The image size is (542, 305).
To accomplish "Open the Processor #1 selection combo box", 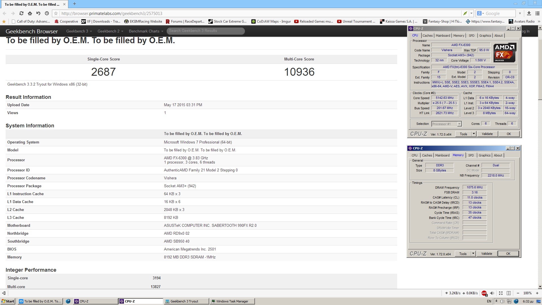I will point(446,124).
